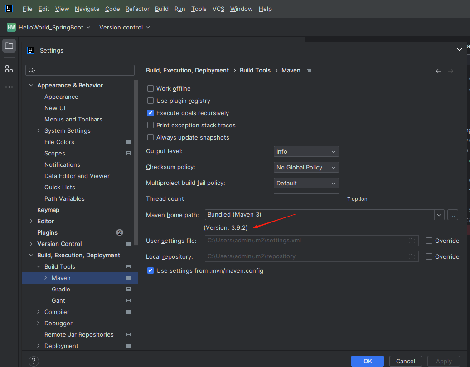Viewport: 470px width, 367px height.
Task: Expand the Editor tree node
Action: tap(31, 221)
